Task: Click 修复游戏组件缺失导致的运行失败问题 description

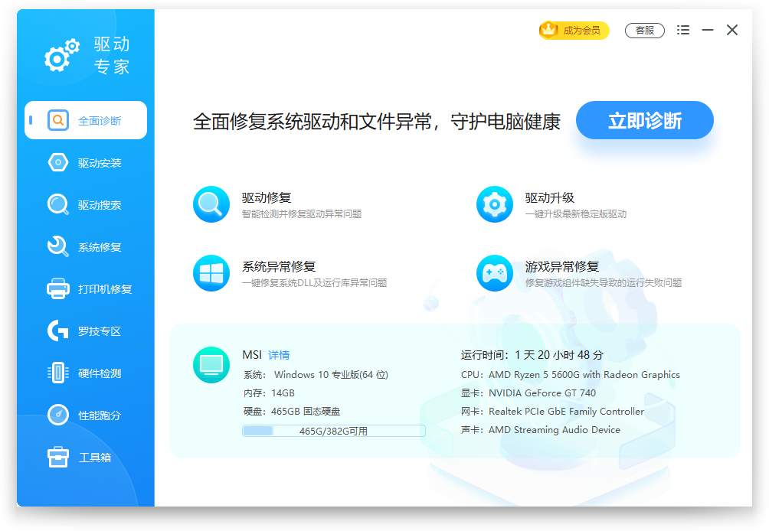Action: click(x=604, y=282)
